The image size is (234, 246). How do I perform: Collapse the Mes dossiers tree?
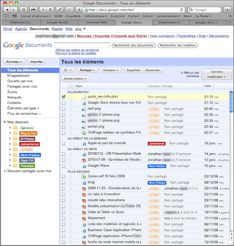point(5,122)
